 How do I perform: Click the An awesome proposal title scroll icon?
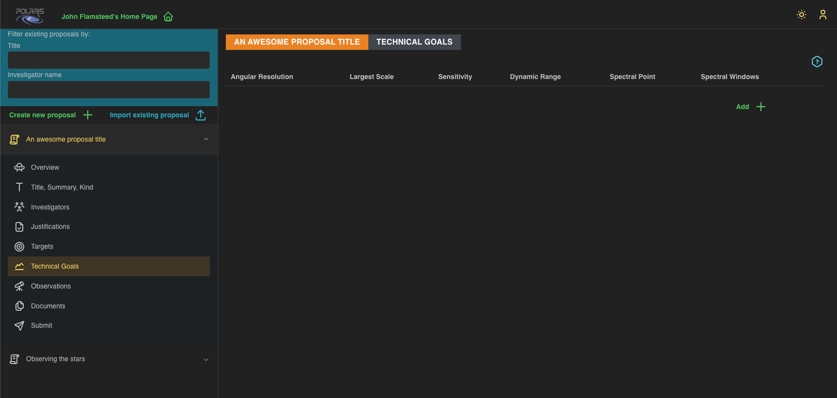click(15, 140)
